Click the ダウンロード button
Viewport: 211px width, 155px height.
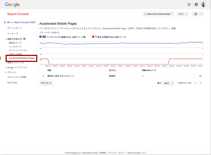coord(46,83)
